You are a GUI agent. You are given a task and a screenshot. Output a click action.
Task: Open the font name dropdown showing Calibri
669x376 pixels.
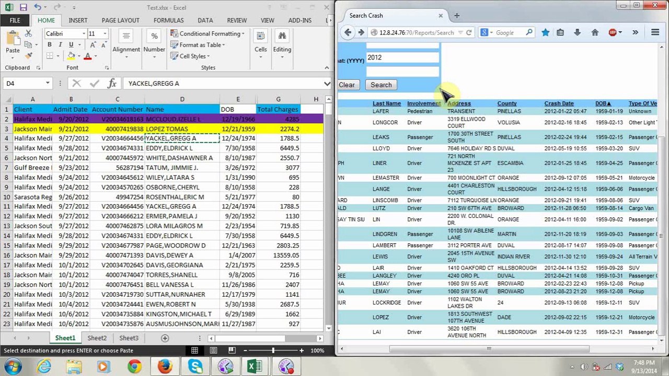(x=84, y=34)
